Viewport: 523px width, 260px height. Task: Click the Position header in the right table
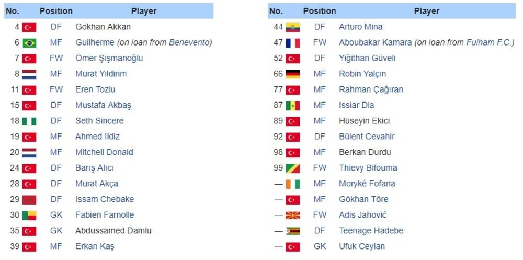point(320,11)
